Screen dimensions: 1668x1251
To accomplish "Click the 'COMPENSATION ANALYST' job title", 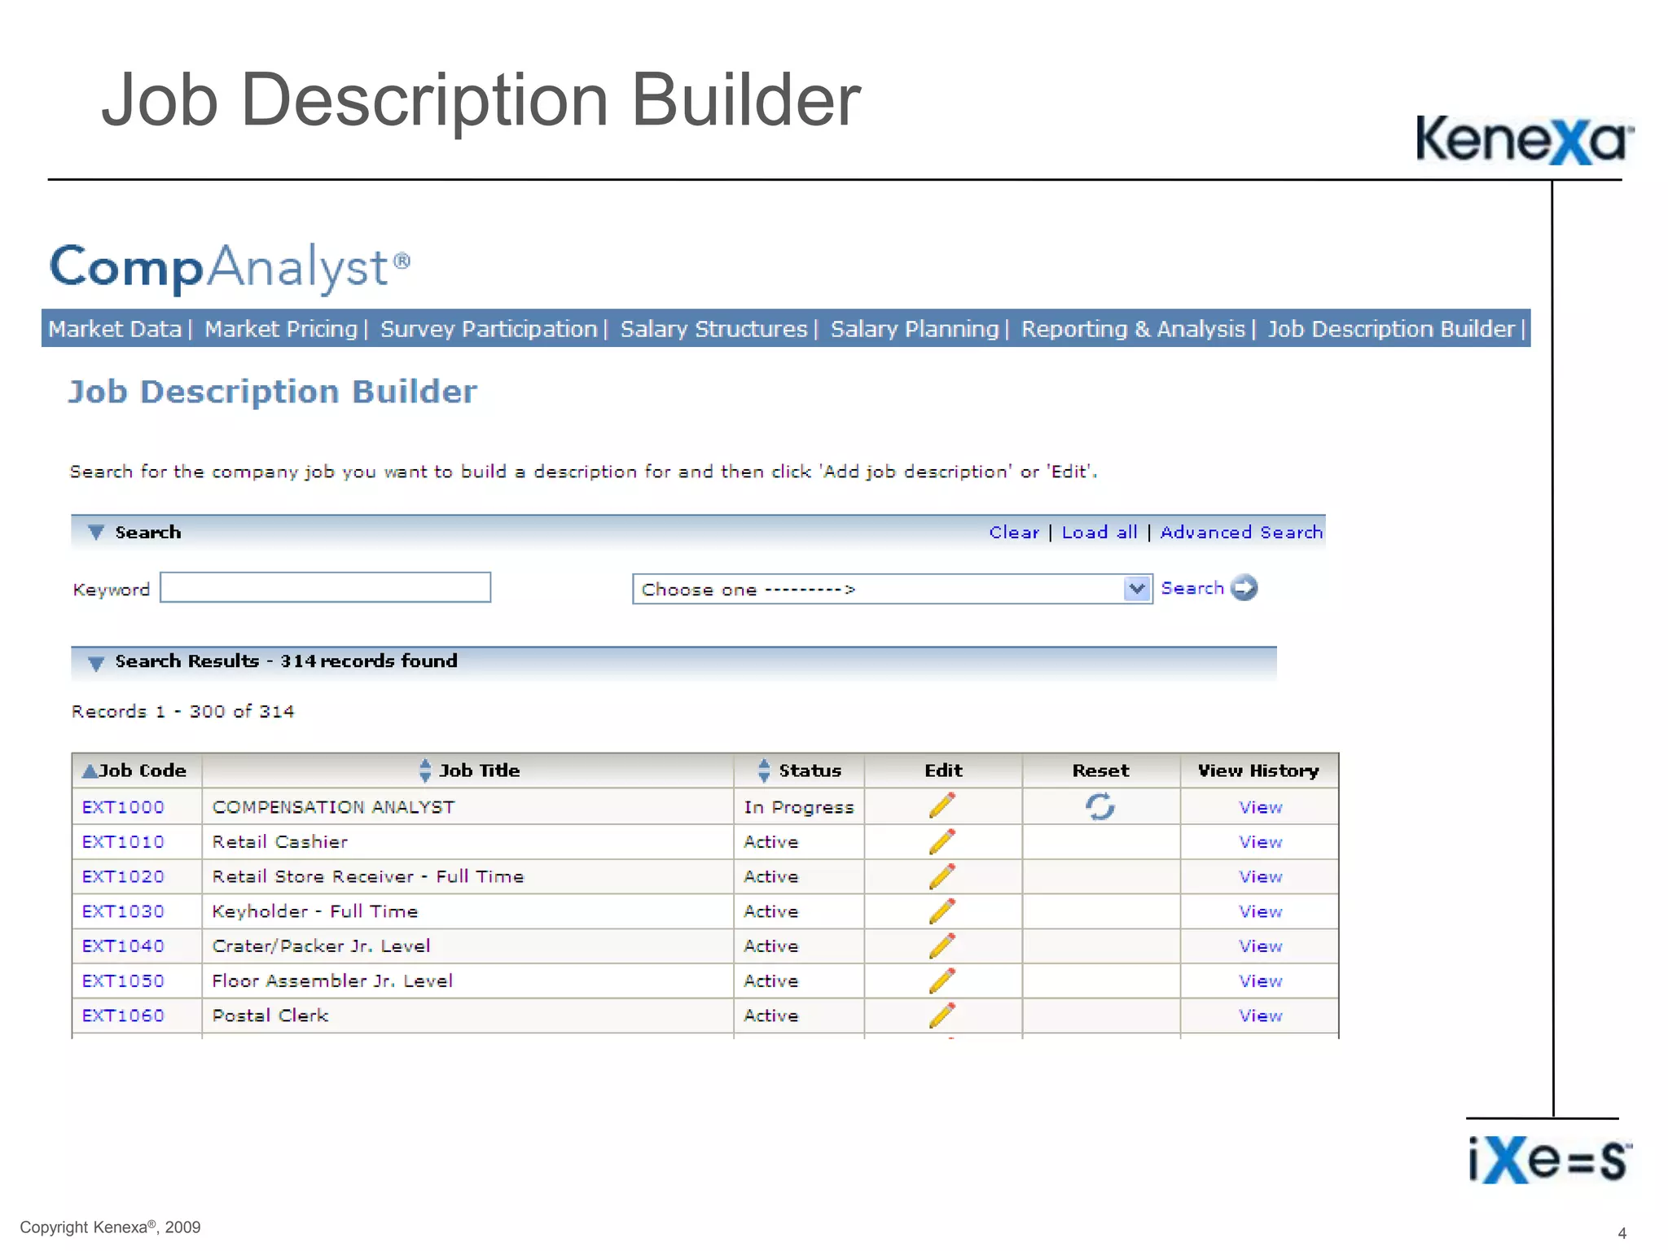I will coord(333,807).
